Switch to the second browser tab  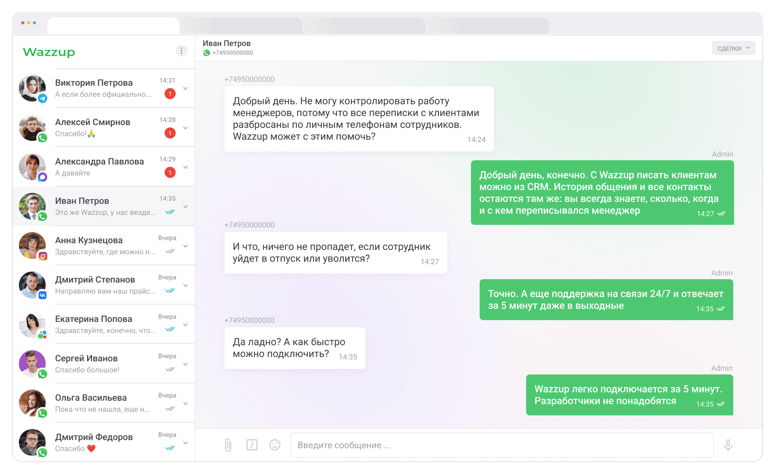[241, 26]
